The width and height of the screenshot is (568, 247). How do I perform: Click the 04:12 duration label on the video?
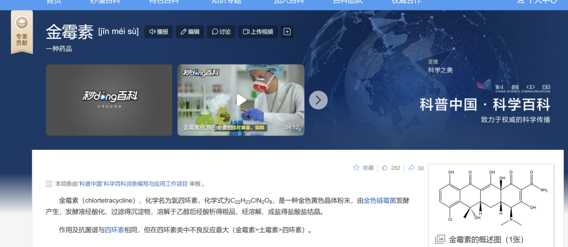(291, 128)
